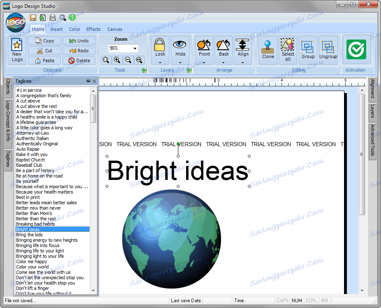381x308 pixels.
Task: Redo the last undone action
Action: click(x=79, y=51)
